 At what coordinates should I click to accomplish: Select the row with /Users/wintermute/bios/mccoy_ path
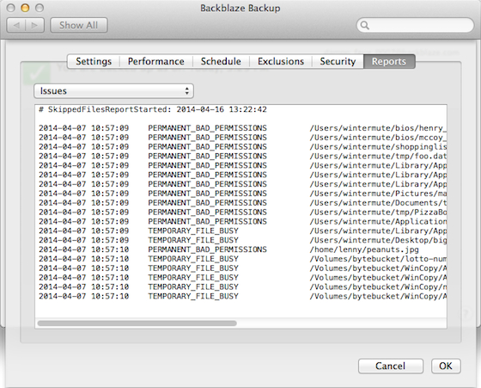[x=242, y=138]
